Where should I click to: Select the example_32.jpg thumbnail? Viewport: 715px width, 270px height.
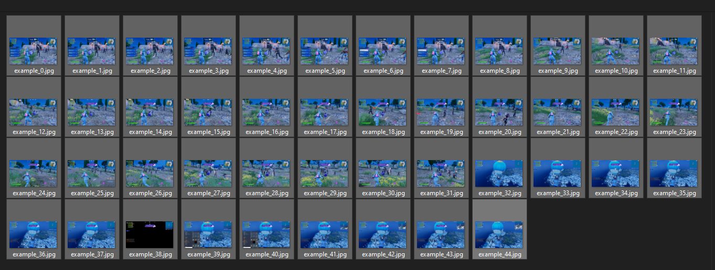(x=499, y=173)
